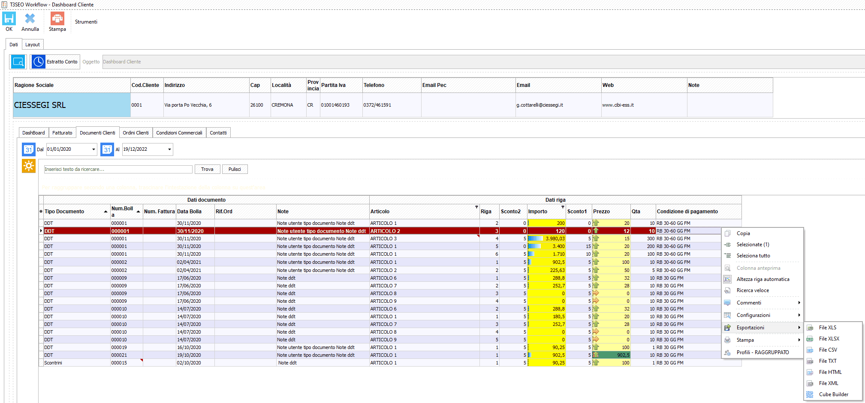This screenshot has width=865, height=403.
Task: Click the search text input field
Action: point(118,169)
